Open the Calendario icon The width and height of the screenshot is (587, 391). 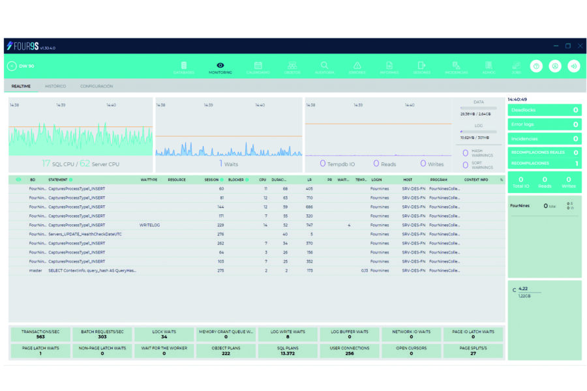pos(258,67)
